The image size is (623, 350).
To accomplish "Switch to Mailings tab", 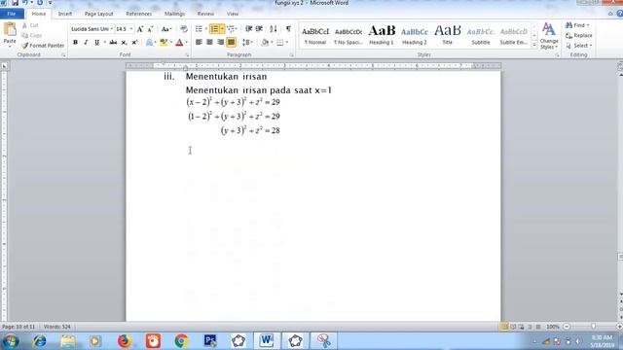I will 175,14.
